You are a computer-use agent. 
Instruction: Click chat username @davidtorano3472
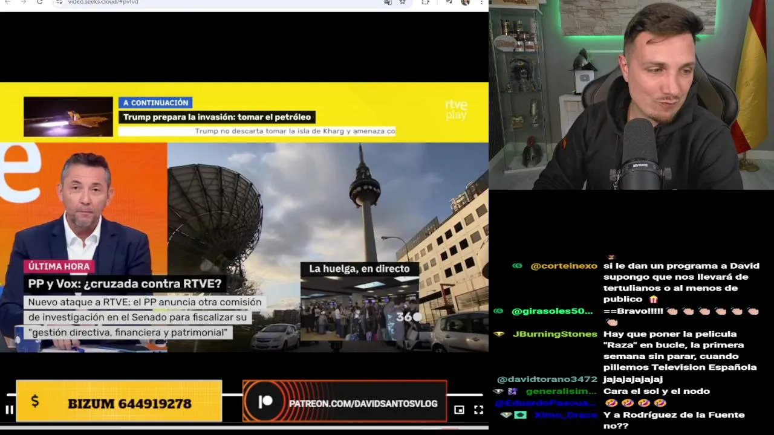[x=547, y=379]
